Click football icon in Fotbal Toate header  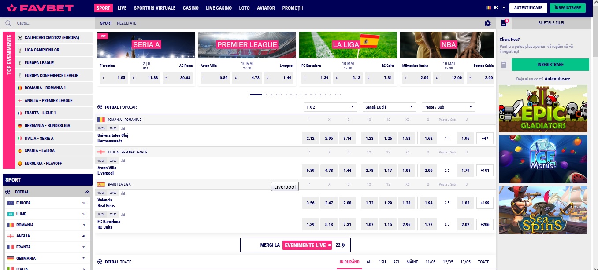tap(100, 262)
